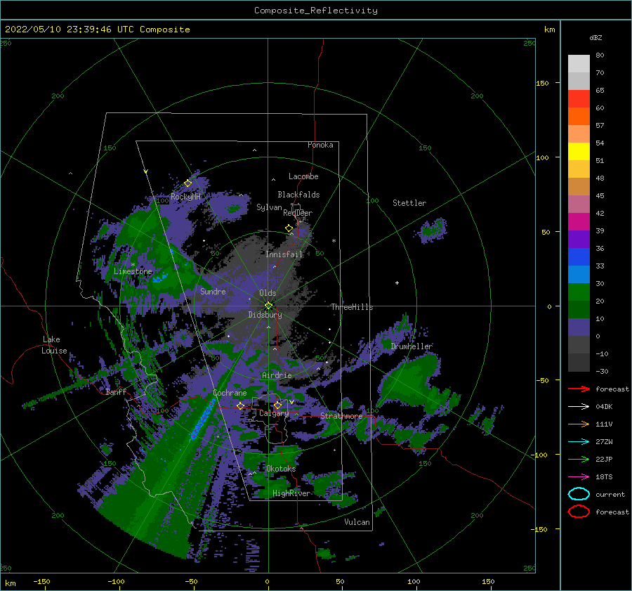Click the Drumheller city label
The image size is (632, 591).
(x=412, y=346)
